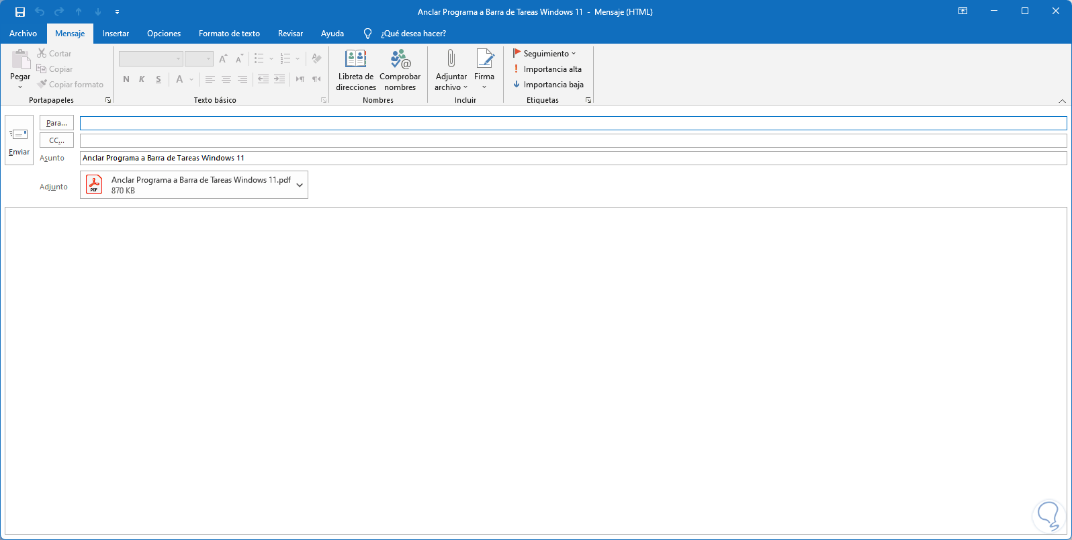Open the Adjuntar archivo menu

(x=451, y=70)
